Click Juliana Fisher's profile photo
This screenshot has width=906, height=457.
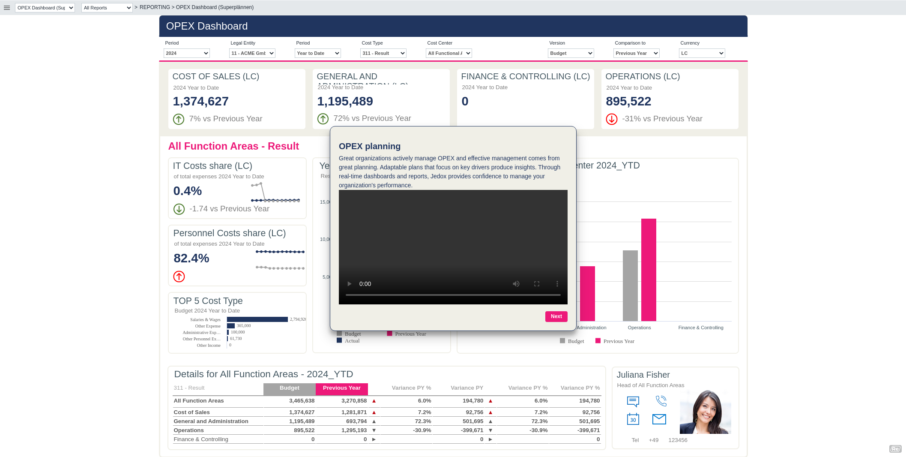click(705, 412)
